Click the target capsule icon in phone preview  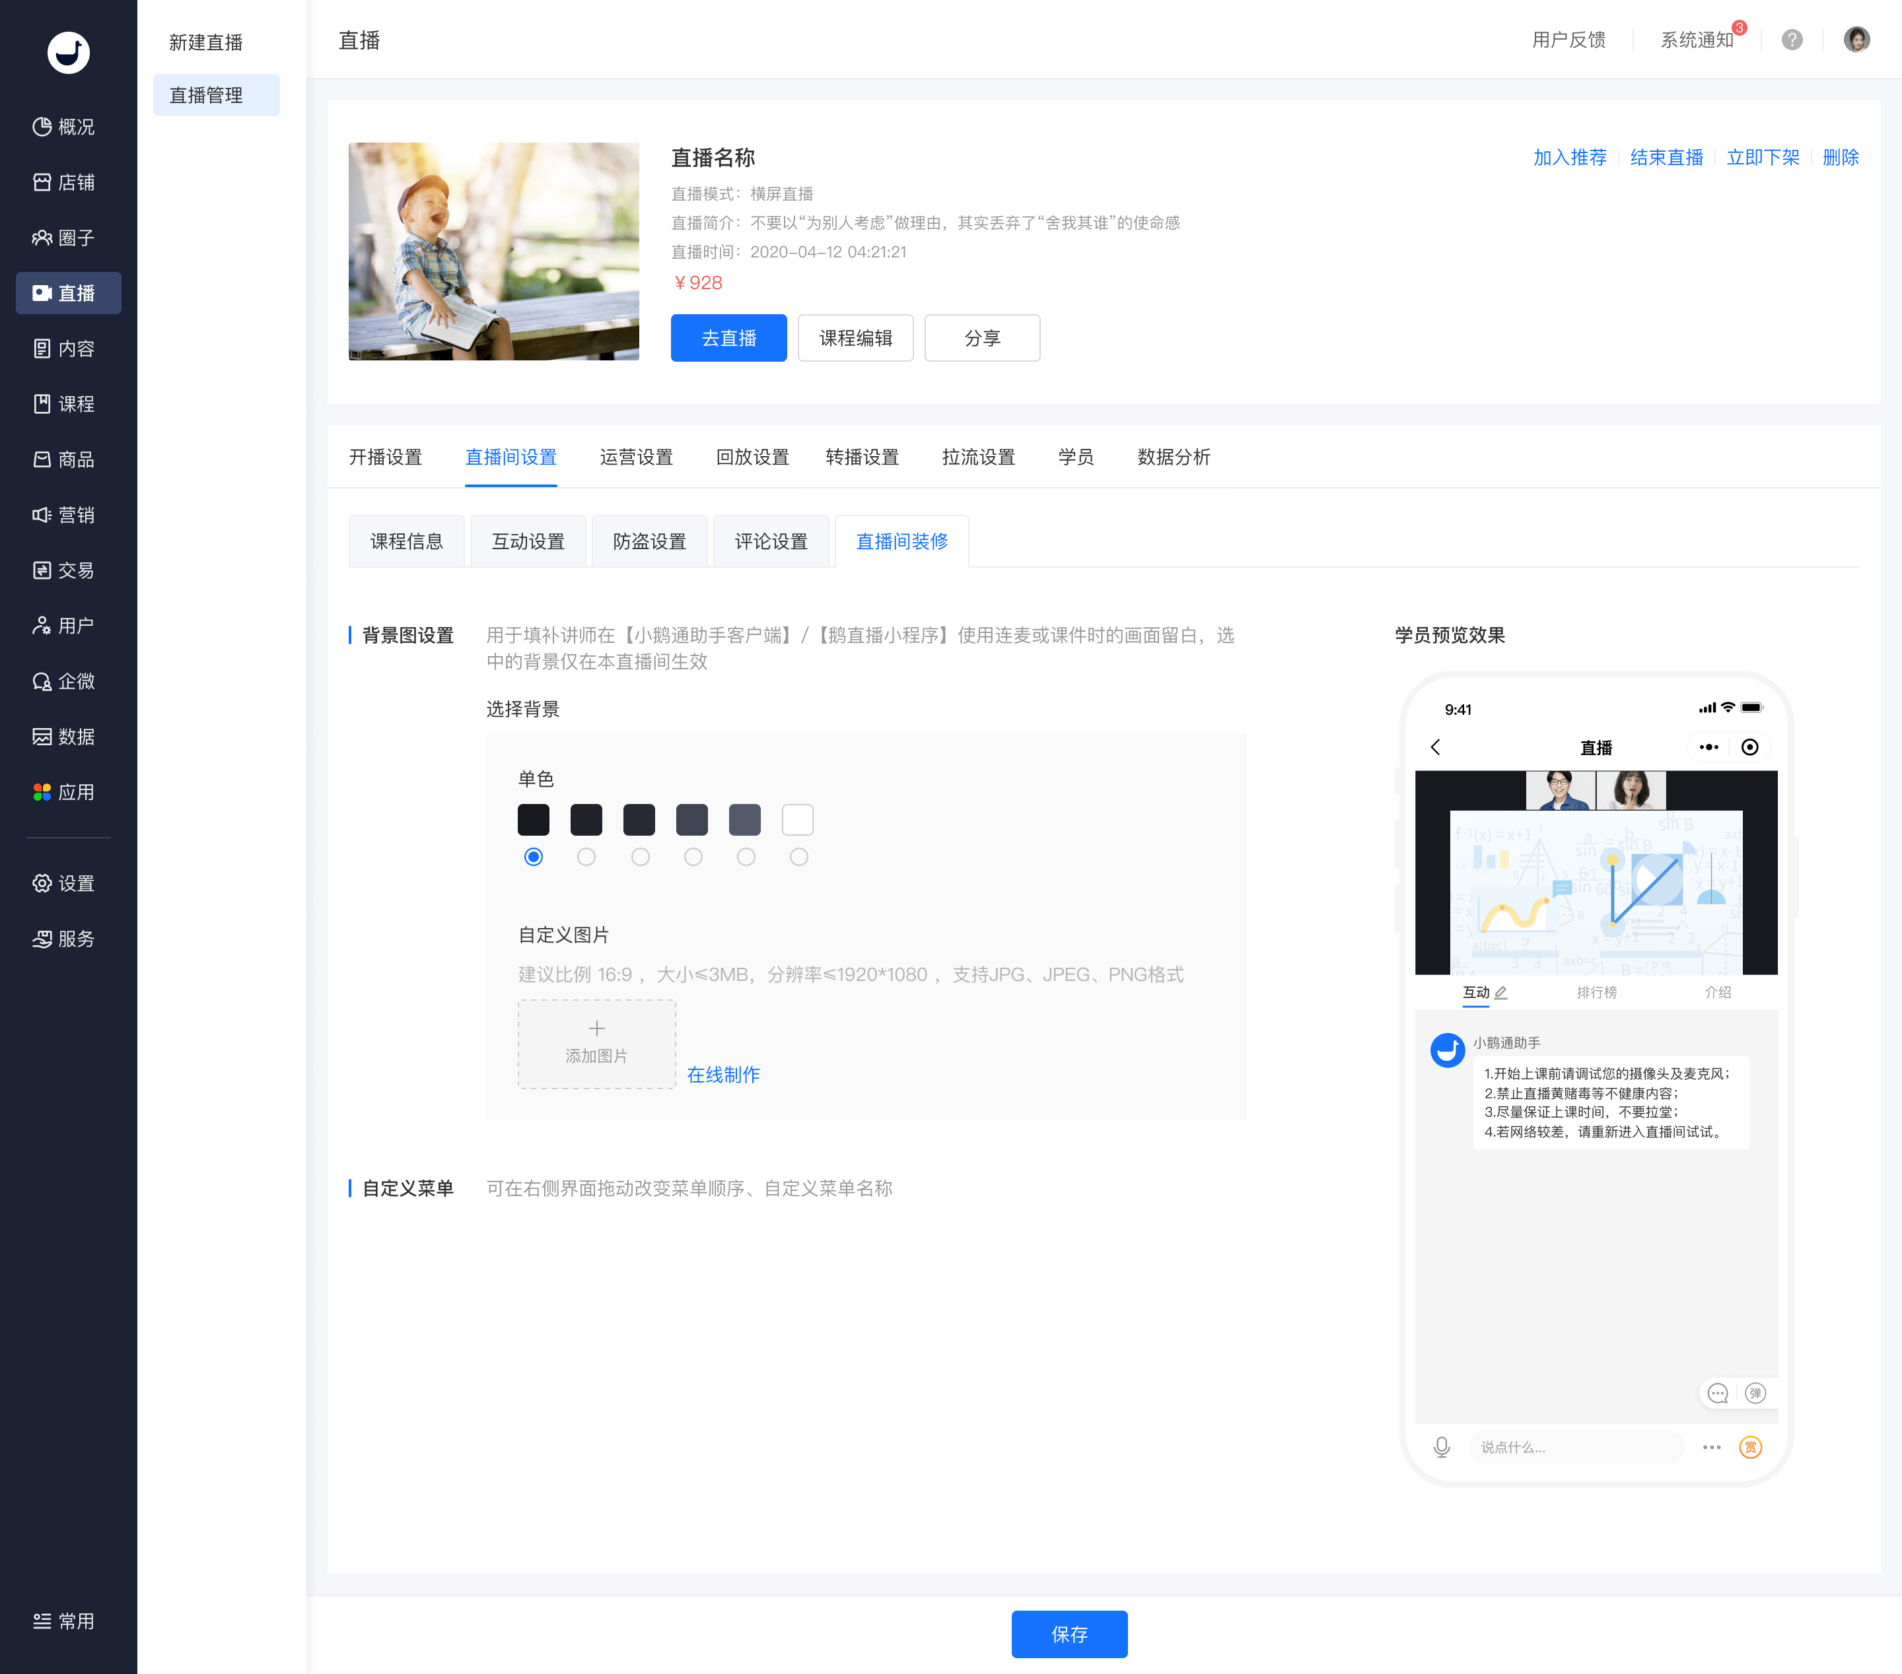[1750, 748]
